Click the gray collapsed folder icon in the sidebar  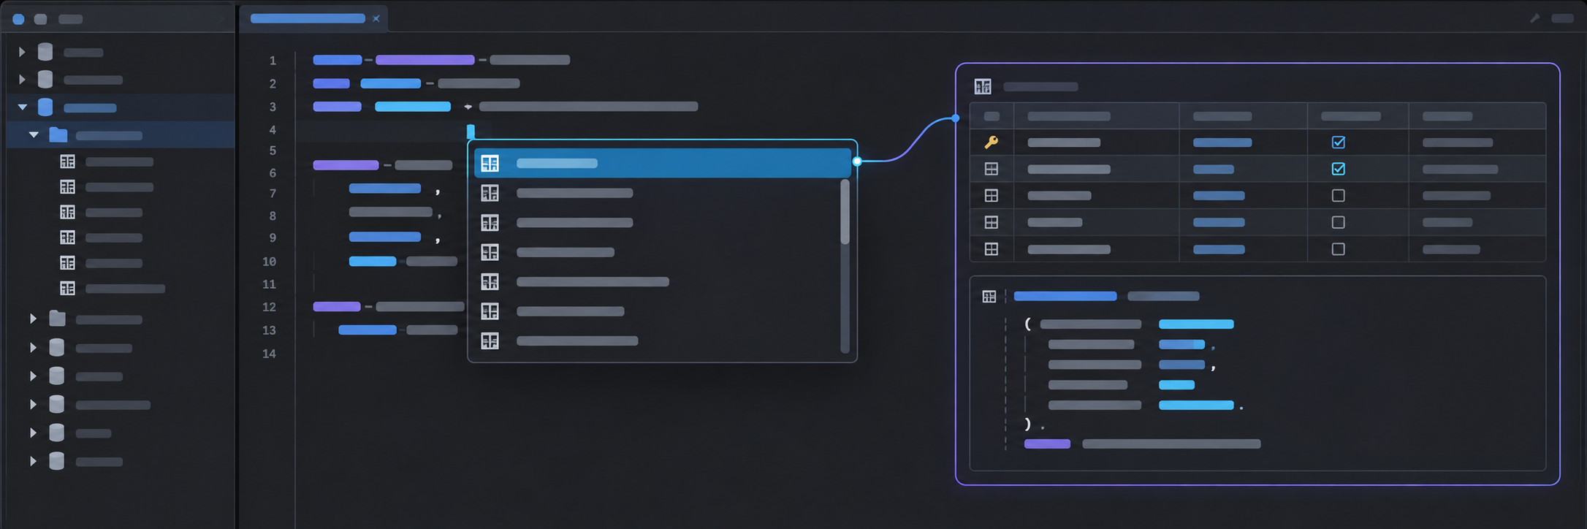pos(57,319)
